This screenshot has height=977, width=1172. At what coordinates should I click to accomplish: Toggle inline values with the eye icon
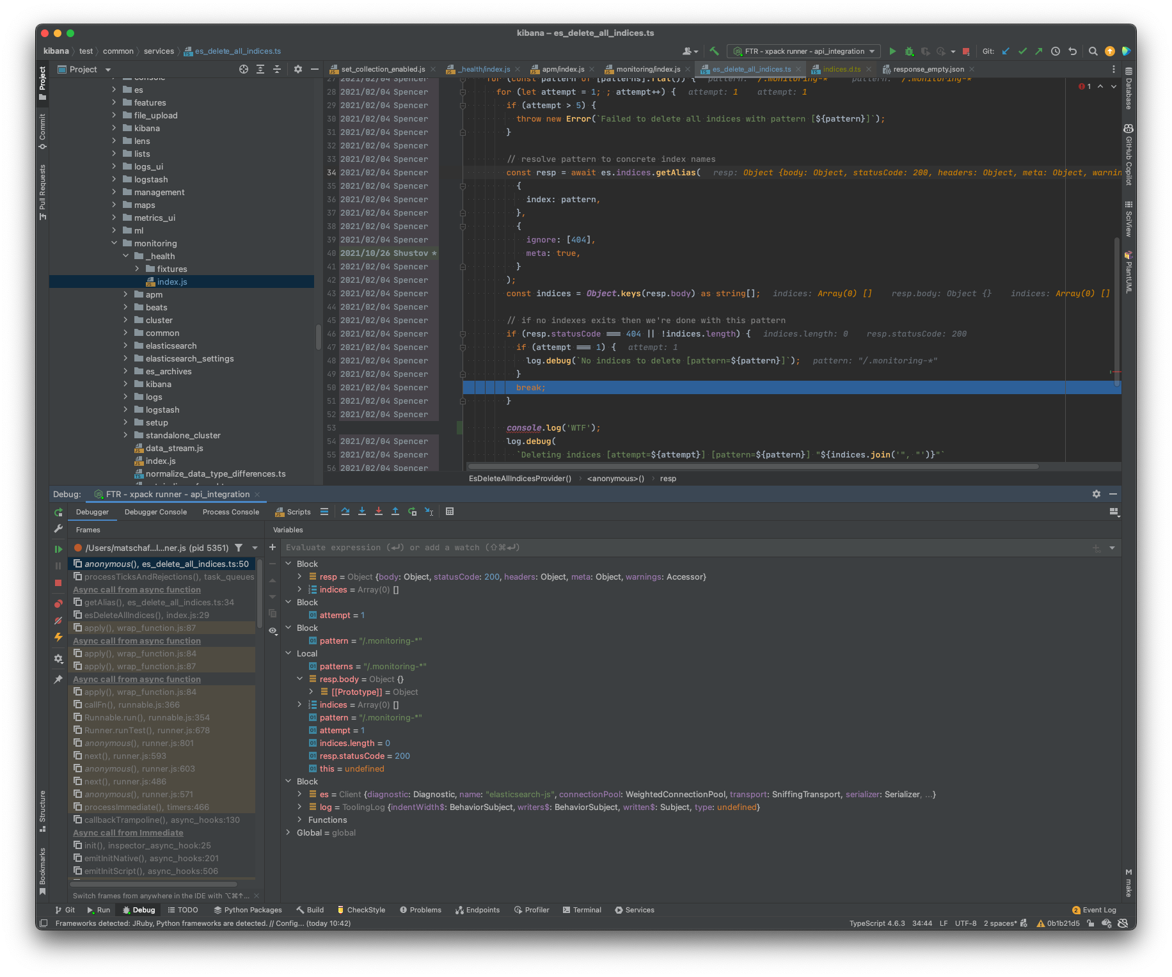tap(273, 631)
